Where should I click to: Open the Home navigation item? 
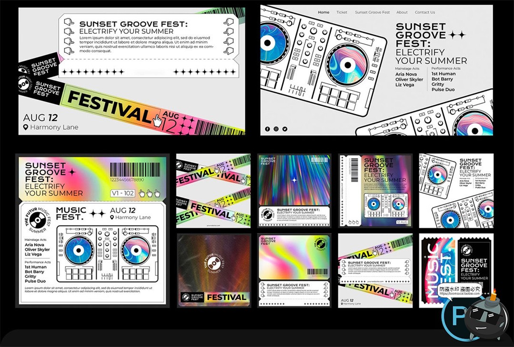pyautogui.click(x=324, y=12)
